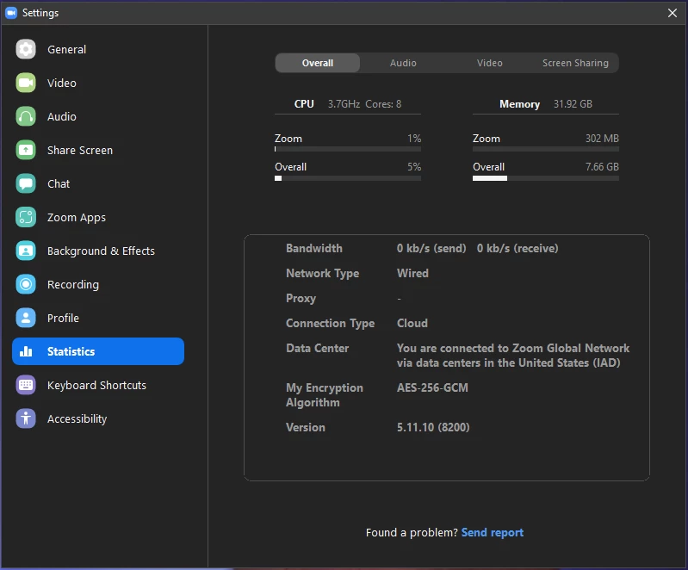Close the Settings window

pyautogui.click(x=673, y=13)
